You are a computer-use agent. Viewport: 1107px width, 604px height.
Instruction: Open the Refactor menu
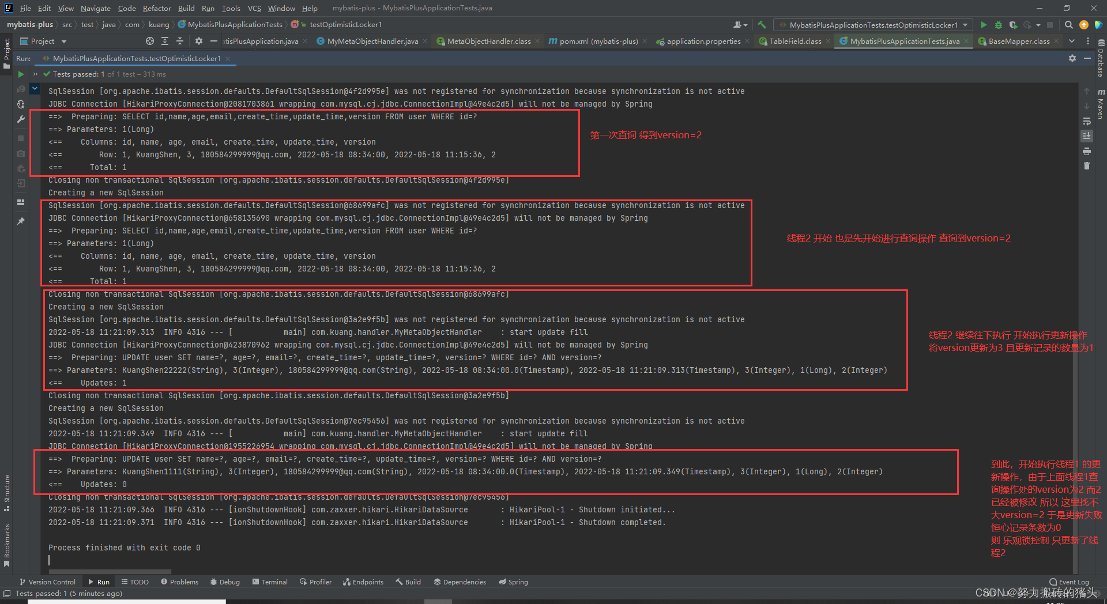tap(157, 8)
